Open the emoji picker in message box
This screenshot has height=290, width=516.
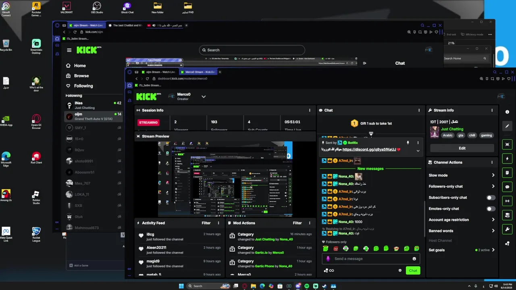[x=414, y=259]
